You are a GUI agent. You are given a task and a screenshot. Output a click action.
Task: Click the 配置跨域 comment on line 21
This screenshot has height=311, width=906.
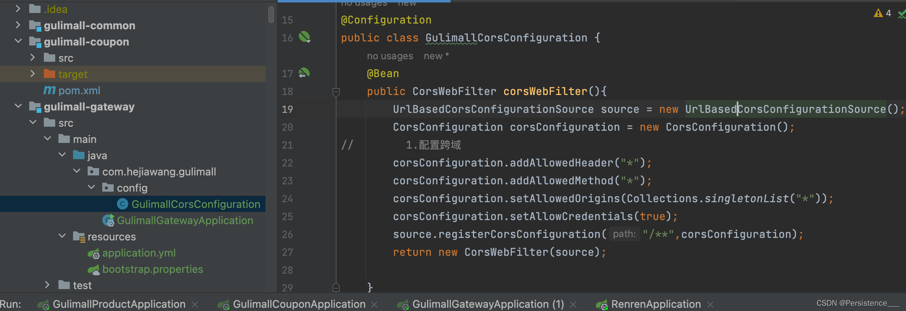440,145
